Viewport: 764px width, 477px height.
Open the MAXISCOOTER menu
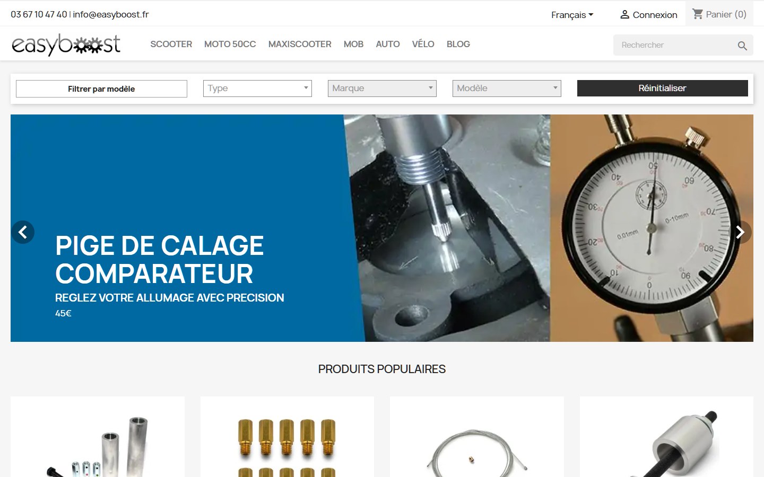(x=300, y=45)
